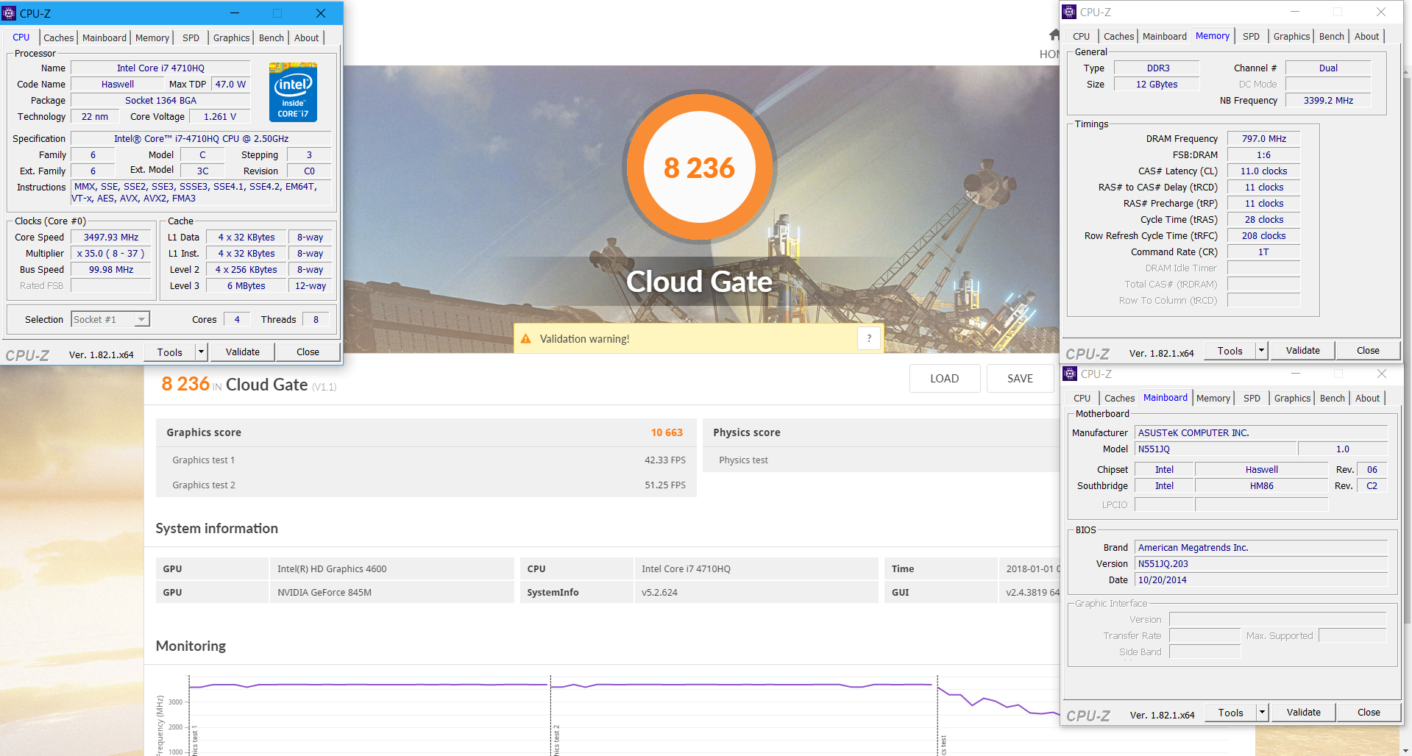Click the Graphics test 1 row

point(426,460)
